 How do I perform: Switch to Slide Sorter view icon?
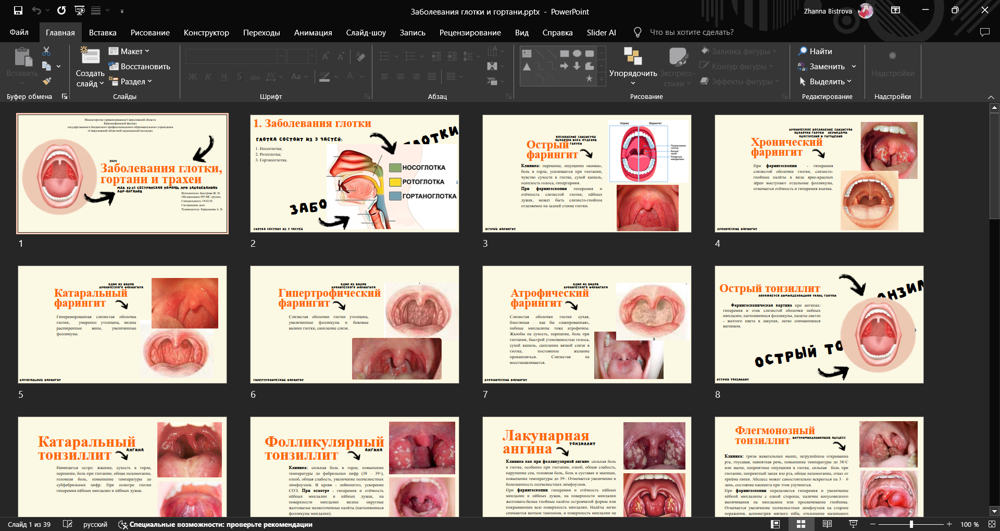tap(801, 524)
